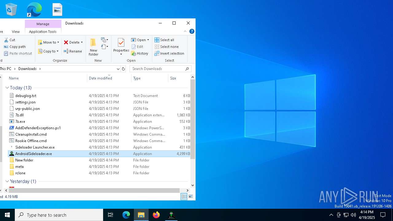The image size is (393, 221).
Task: Click Paste shortcut in ribbon
Action: [x=18, y=53]
